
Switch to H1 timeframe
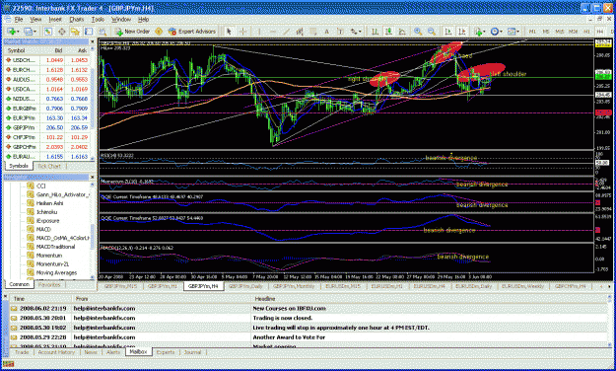click(x=586, y=32)
